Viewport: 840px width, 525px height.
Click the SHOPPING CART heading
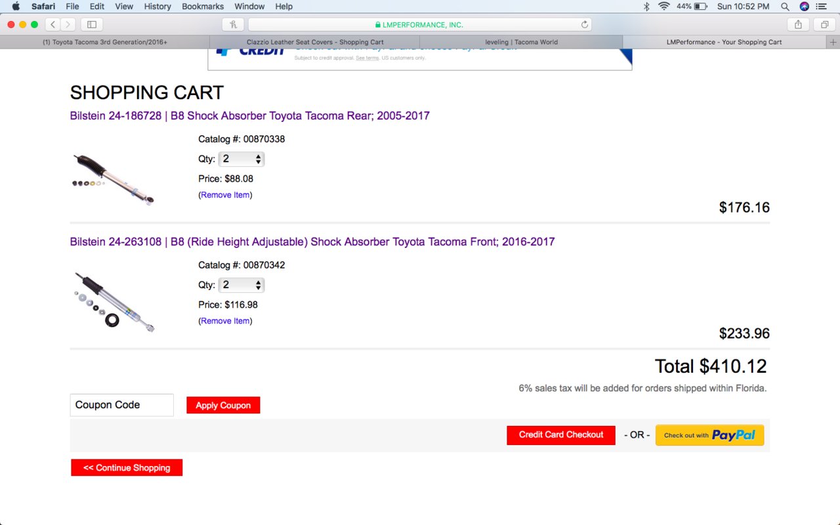point(147,93)
